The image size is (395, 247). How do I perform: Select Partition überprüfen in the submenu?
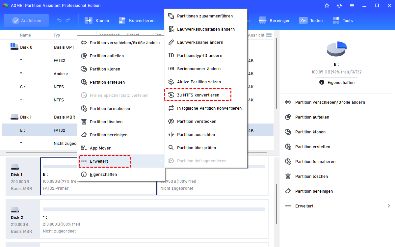(206, 148)
